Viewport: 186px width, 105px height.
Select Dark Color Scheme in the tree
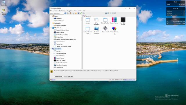pos(61,60)
